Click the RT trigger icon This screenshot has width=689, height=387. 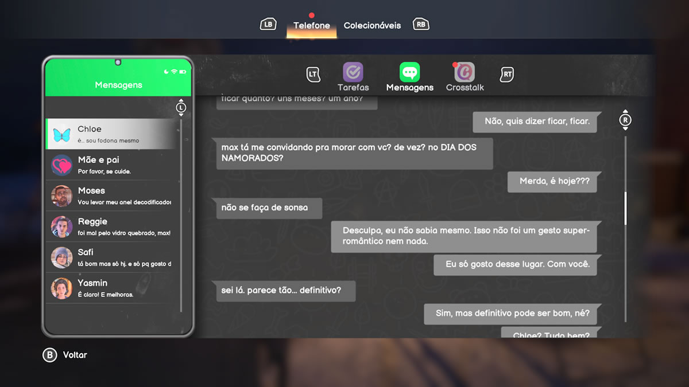click(x=507, y=74)
